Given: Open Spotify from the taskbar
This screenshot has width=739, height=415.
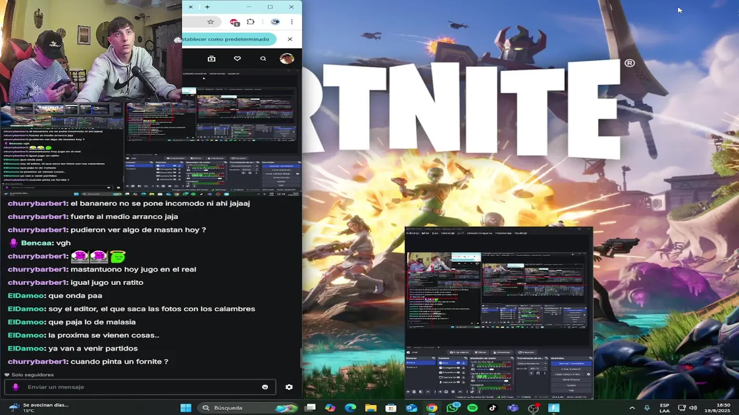Looking at the screenshot, I should [472, 408].
